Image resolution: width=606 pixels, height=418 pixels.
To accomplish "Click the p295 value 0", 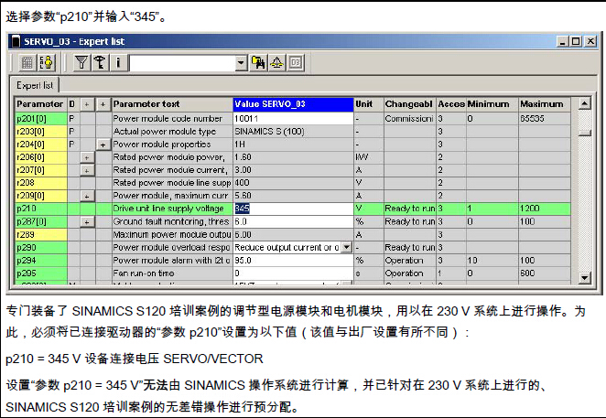I will click(293, 273).
